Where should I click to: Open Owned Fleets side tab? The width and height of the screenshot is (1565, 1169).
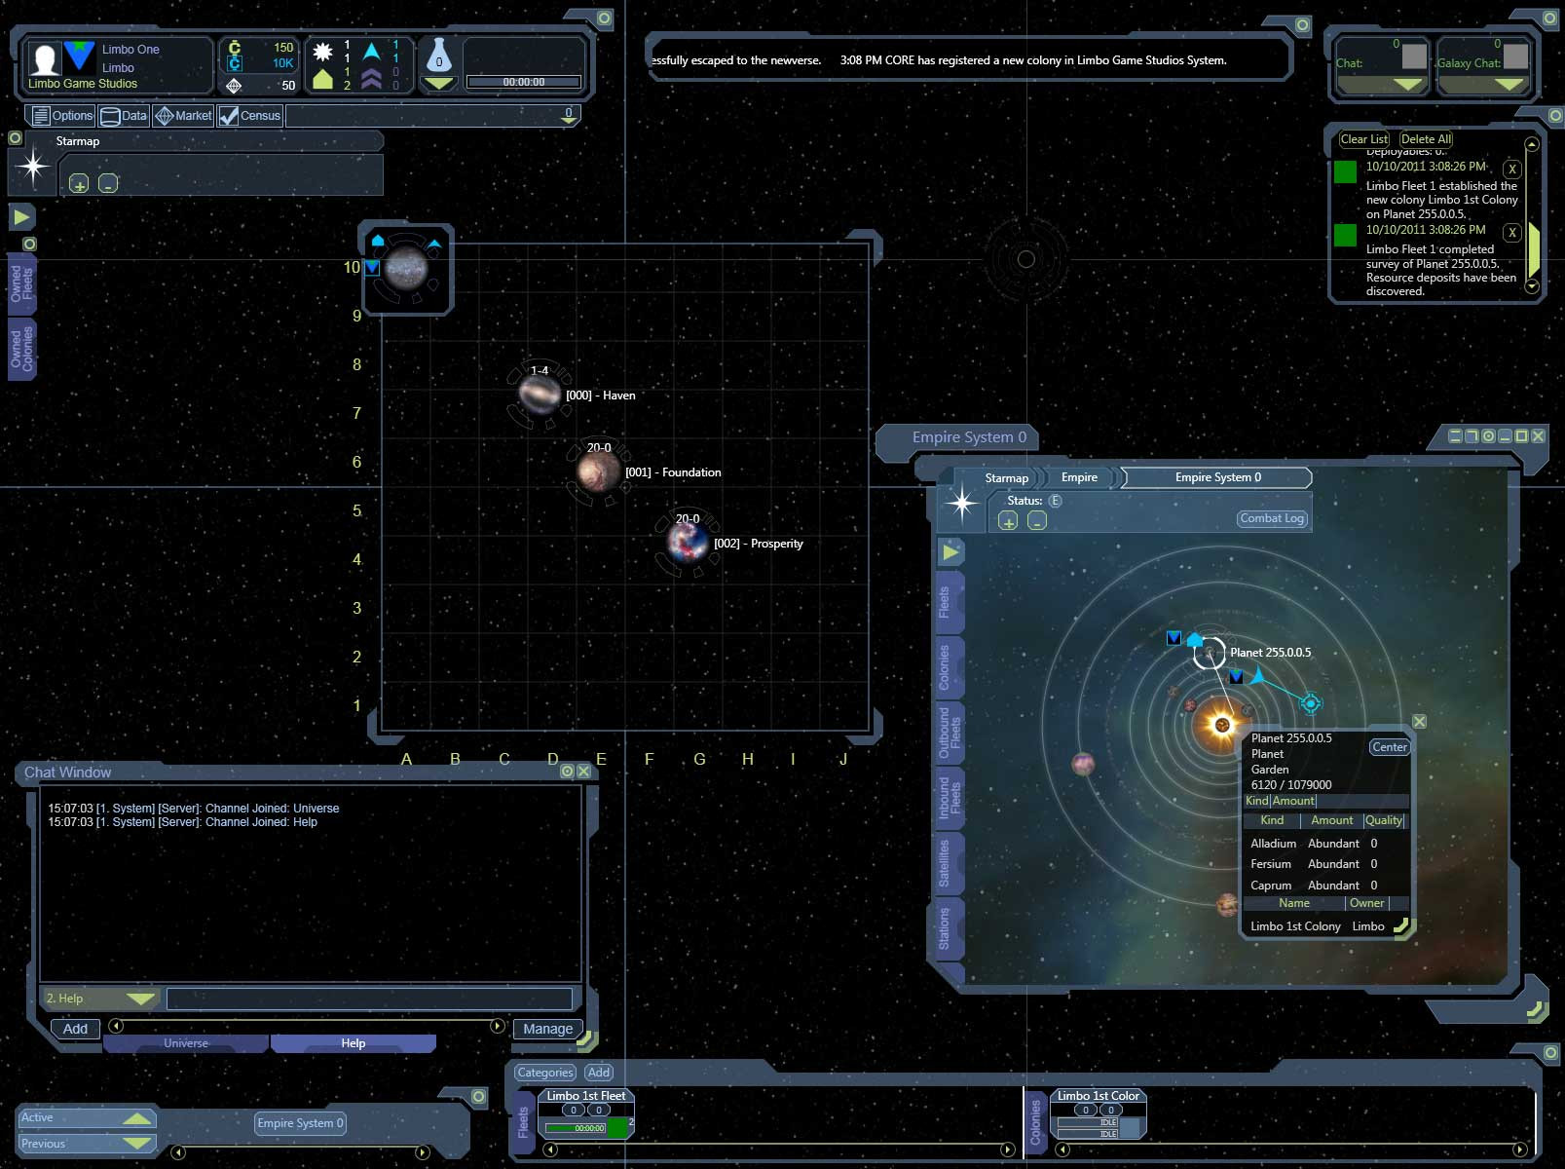pyautogui.click(x=21, y=284)
